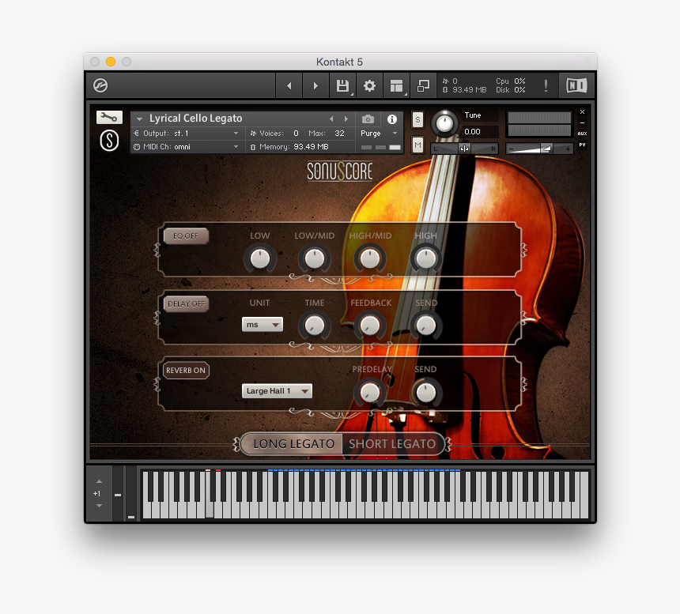Viewport: 680px width, 614px height.
Task: Shift keyboard octave down arrow
Action: (99, 506)
